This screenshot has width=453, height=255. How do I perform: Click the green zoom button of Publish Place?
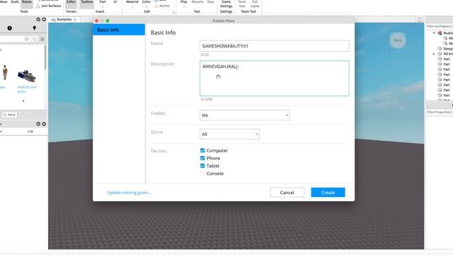click(108, 21)
